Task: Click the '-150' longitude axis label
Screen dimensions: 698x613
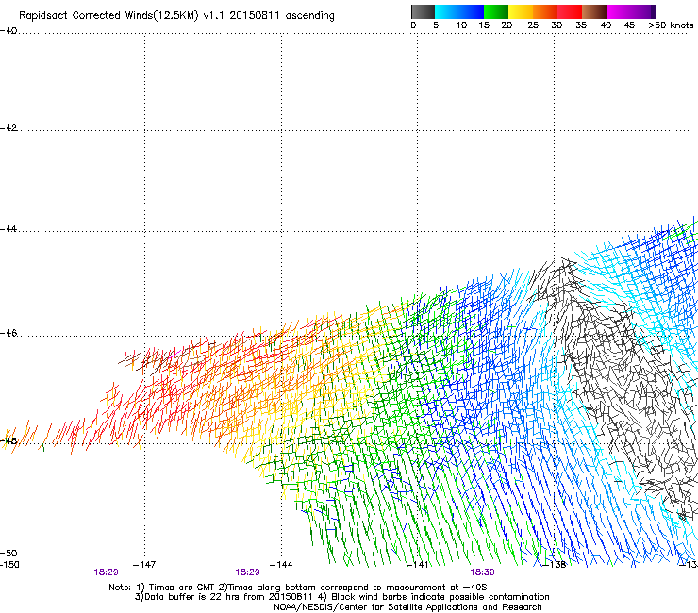Action: pos(9,565)
